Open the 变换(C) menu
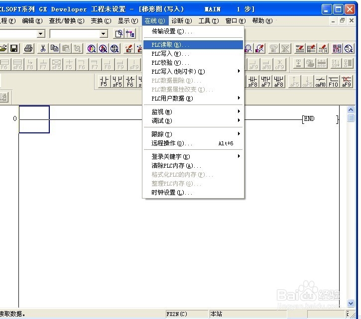Viewport: 361px width, 319px height. pos(101,21)
